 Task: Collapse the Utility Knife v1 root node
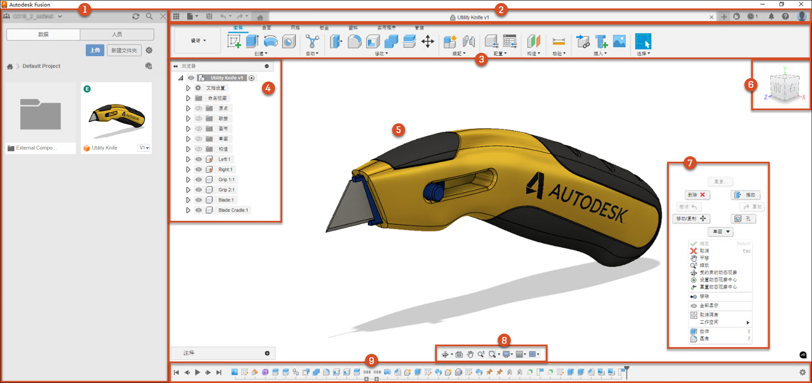coord(181,78)
